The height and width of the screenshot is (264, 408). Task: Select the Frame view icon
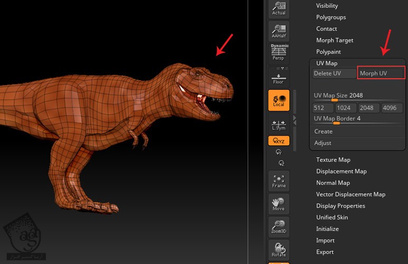pyautogui.click(x=279, y=181)
